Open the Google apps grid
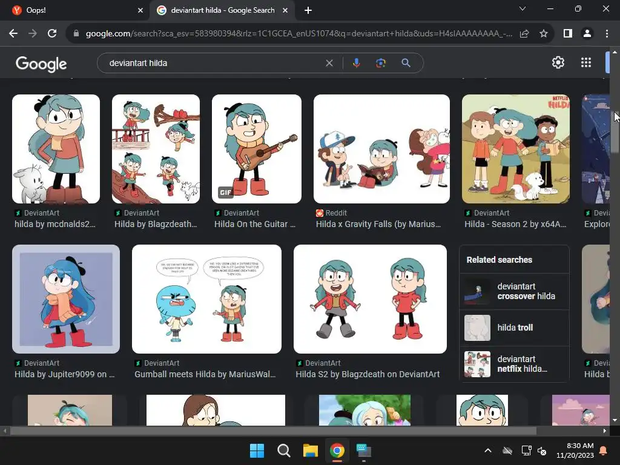This screenshot has height=465, width=620. 586,62
